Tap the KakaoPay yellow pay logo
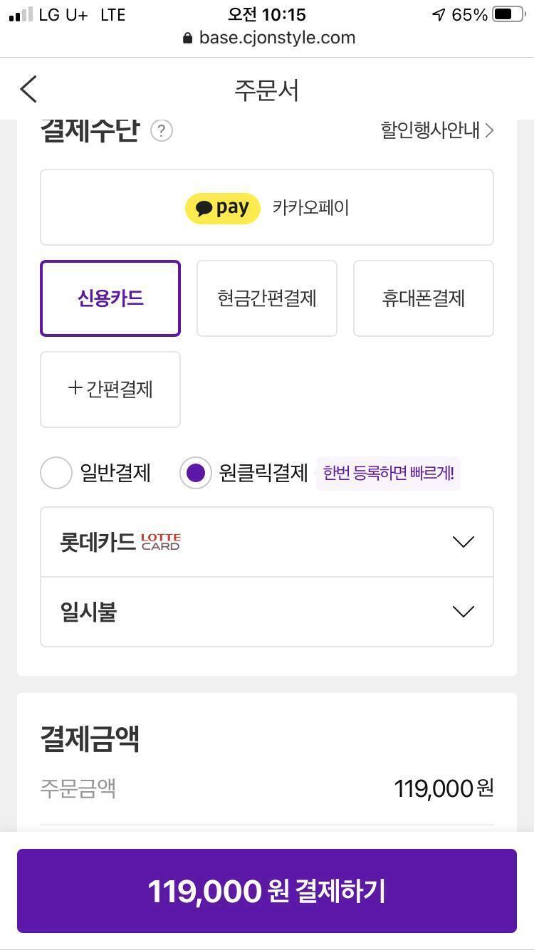Screen dimensions: 534x950 pos(222,208)
